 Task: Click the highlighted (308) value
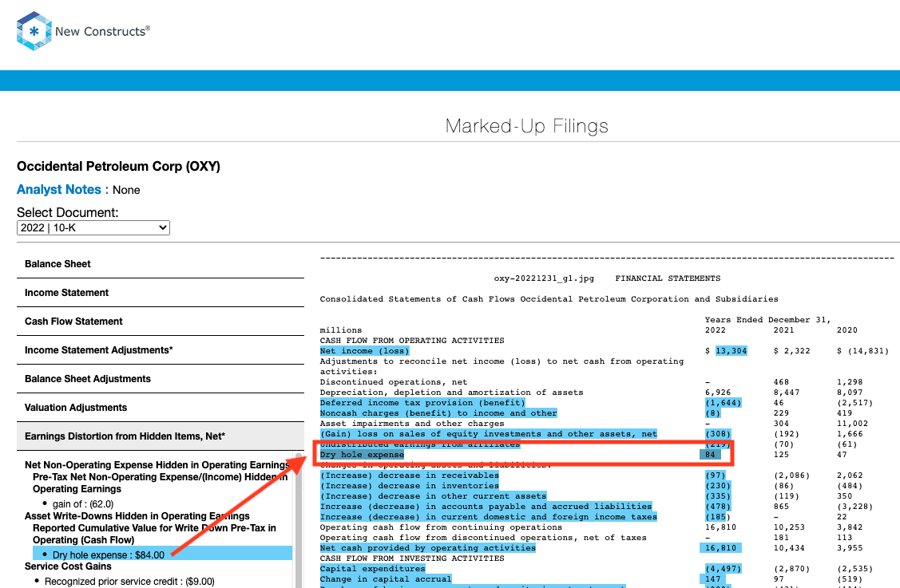tap(718, 434)
